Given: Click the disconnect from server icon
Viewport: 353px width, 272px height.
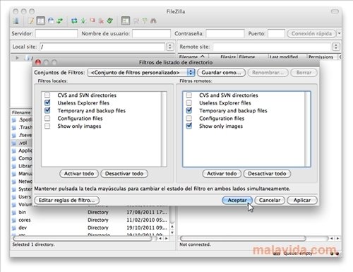Looking at the screenshot, I should [101, 21].
